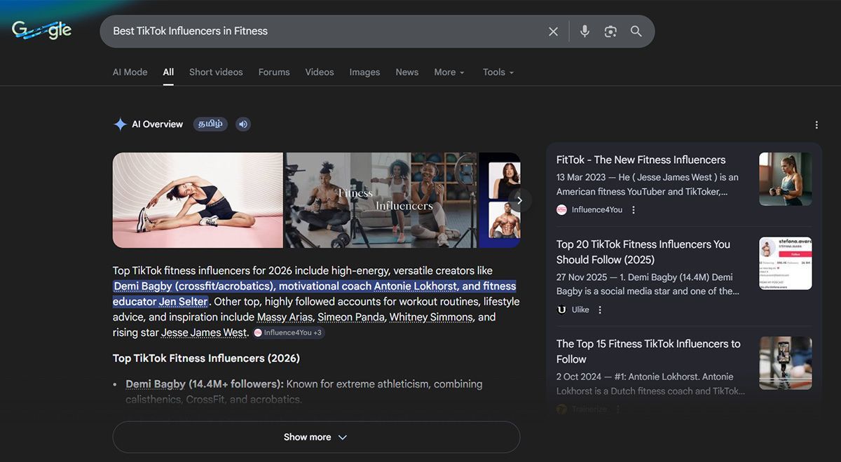Open thumbnail of FitTok article
841x462 pixels.
pyautogui.click(x=785, y=179)
